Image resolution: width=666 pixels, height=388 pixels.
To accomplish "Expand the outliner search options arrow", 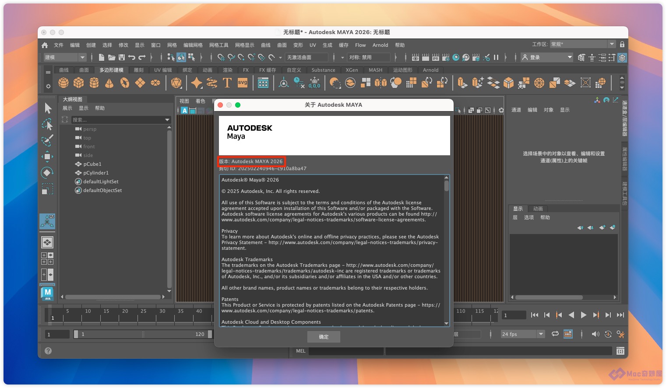I will [167, 120].
